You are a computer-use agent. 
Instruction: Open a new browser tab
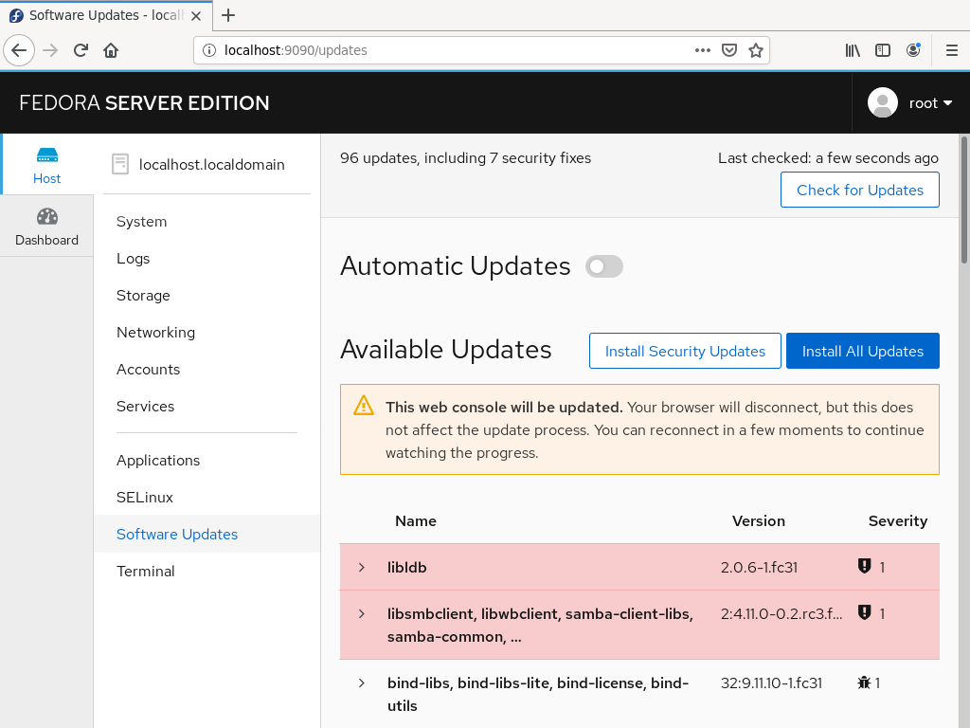click(228, 15)
